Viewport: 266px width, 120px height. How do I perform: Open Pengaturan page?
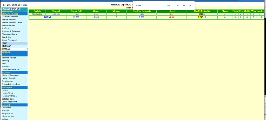pos(7,114)
